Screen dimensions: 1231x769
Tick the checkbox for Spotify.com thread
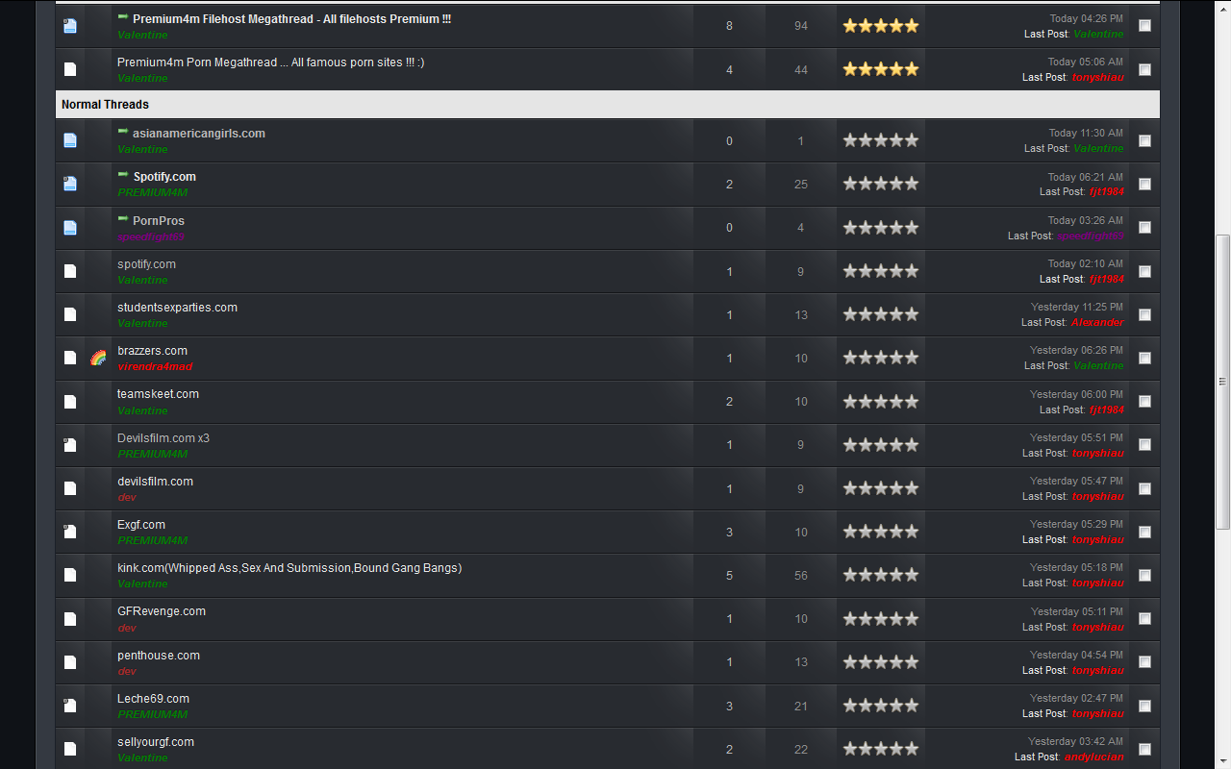[1144, 184]
